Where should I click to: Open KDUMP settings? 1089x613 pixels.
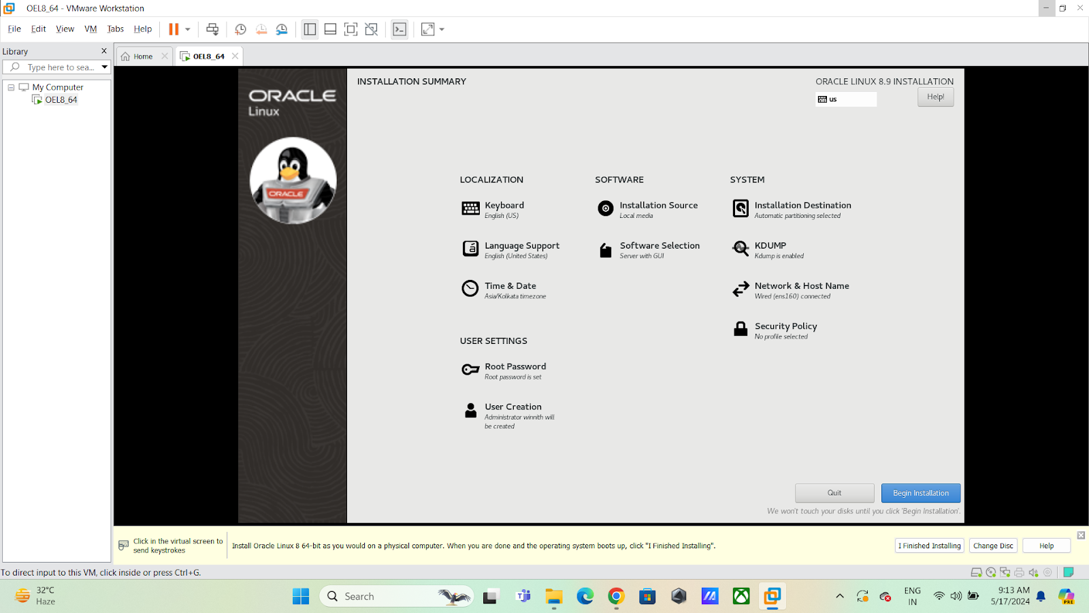point(768,250)
